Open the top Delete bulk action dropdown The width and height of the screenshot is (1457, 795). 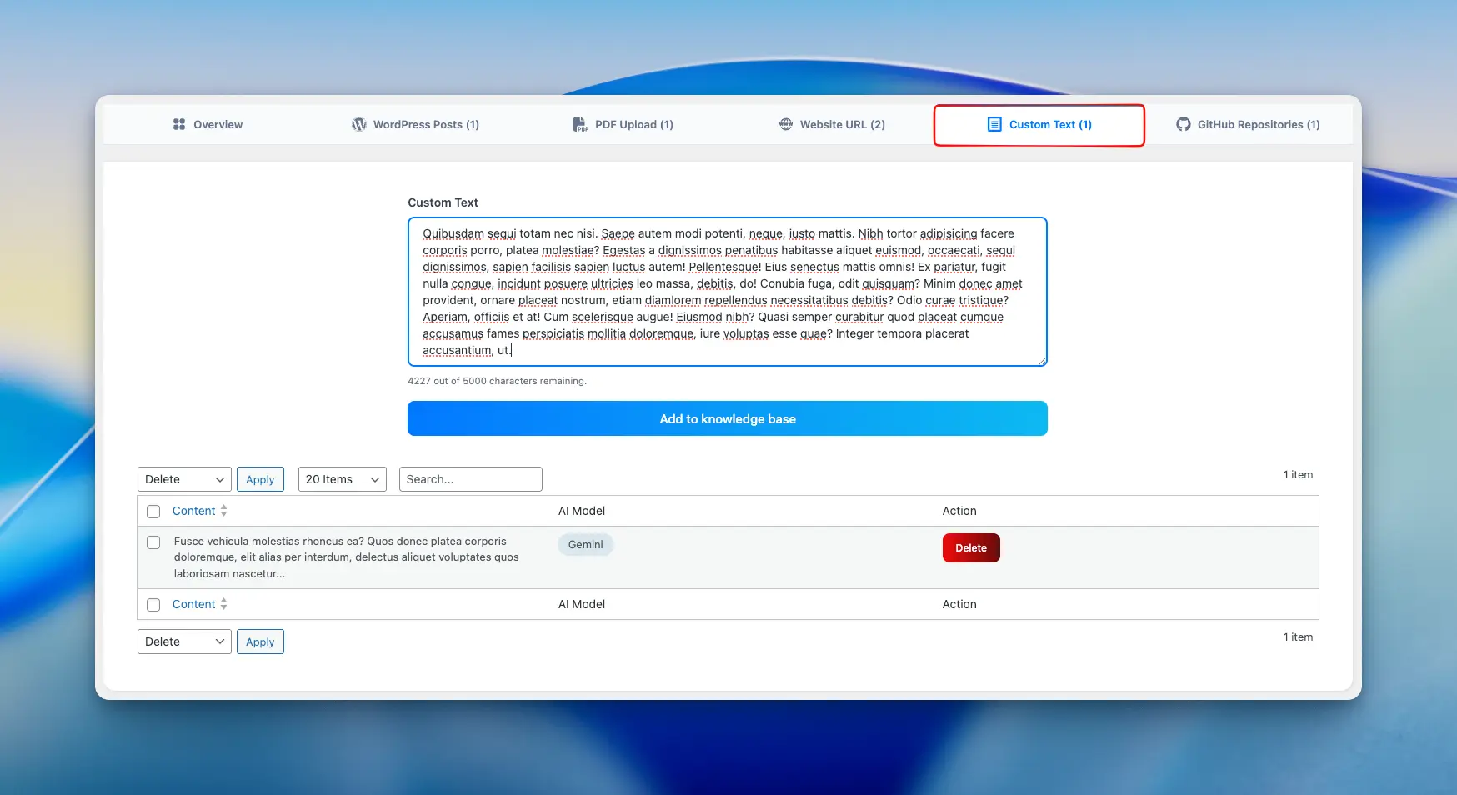(x=184, y=479)
